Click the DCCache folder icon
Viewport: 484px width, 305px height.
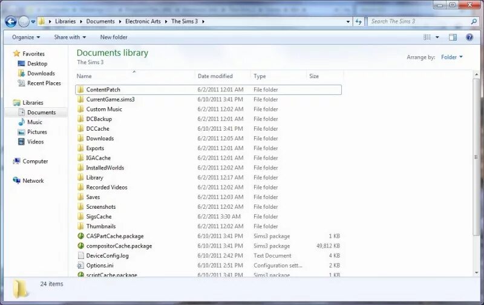(x=80, y=129)
